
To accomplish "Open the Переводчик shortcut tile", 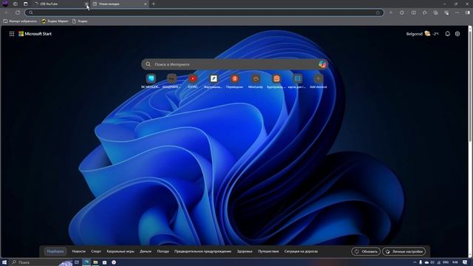I will click(x=234, y=81).
